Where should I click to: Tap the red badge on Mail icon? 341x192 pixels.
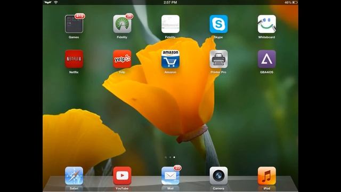pos(177,168)
